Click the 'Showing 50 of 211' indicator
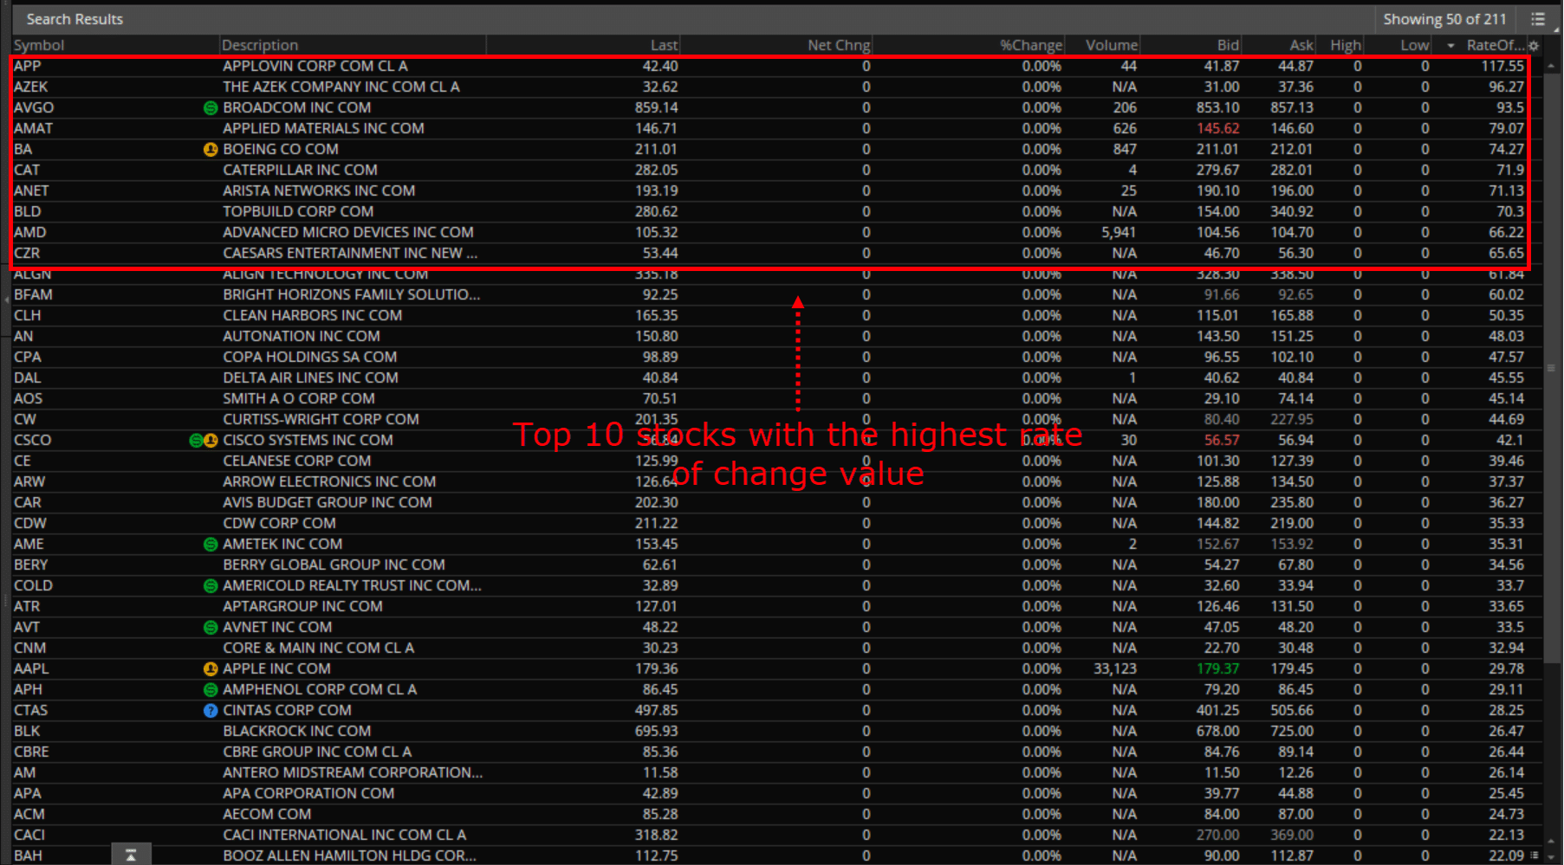Viewport: 1564px width, 865px height. pyautogui.click(x=1444, y=19)
